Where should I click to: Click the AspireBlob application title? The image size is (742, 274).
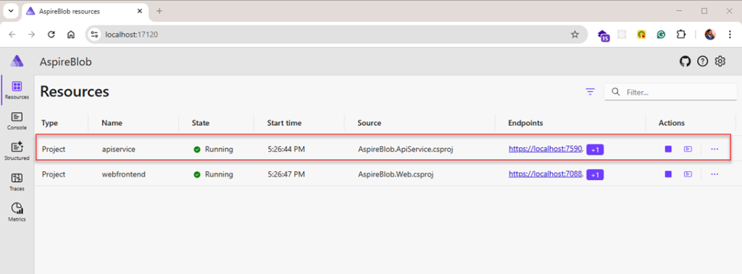66,62
